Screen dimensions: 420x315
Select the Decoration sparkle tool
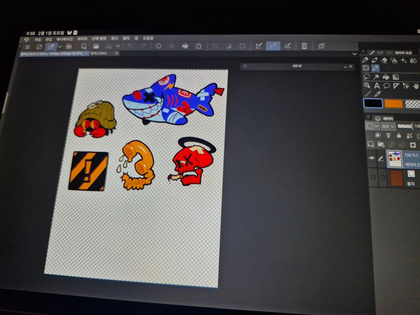404,60
